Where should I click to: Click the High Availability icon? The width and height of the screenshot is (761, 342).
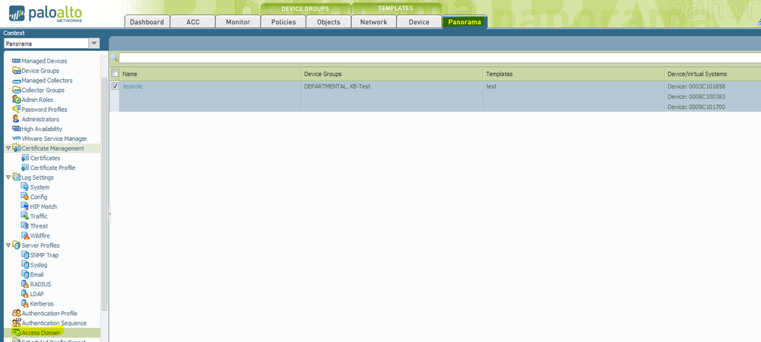click(x=16, y=129)
